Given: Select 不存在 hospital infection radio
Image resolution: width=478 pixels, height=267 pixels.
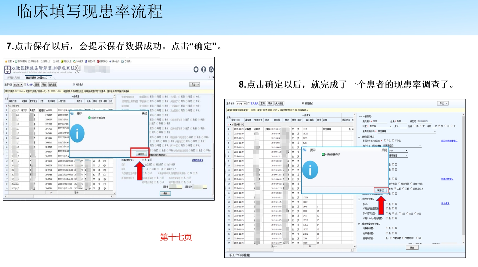Looking at the screenshot, I should [393, 141].
